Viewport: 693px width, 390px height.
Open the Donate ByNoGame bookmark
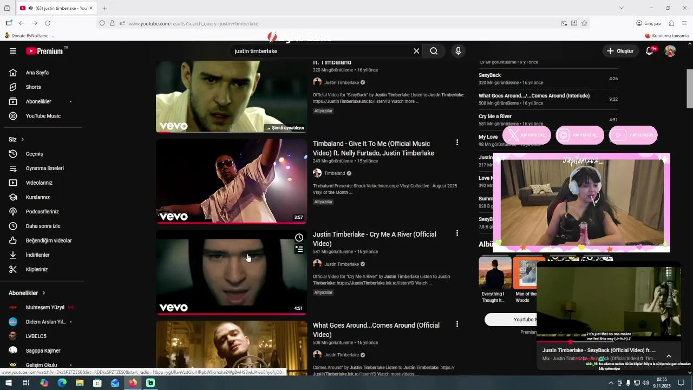tap(30, 36)
